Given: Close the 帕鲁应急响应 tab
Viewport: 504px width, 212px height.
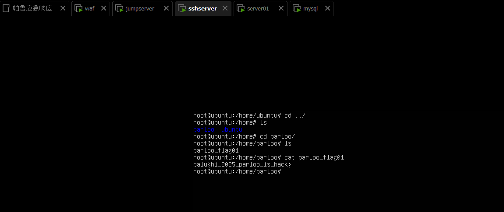Looking at the screenshot, I should 63,8.
